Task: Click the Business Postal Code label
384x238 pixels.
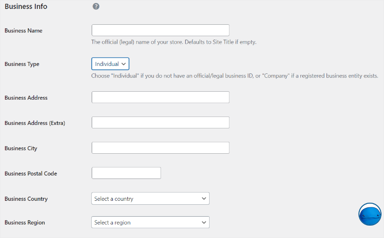Action: [31, 174]
